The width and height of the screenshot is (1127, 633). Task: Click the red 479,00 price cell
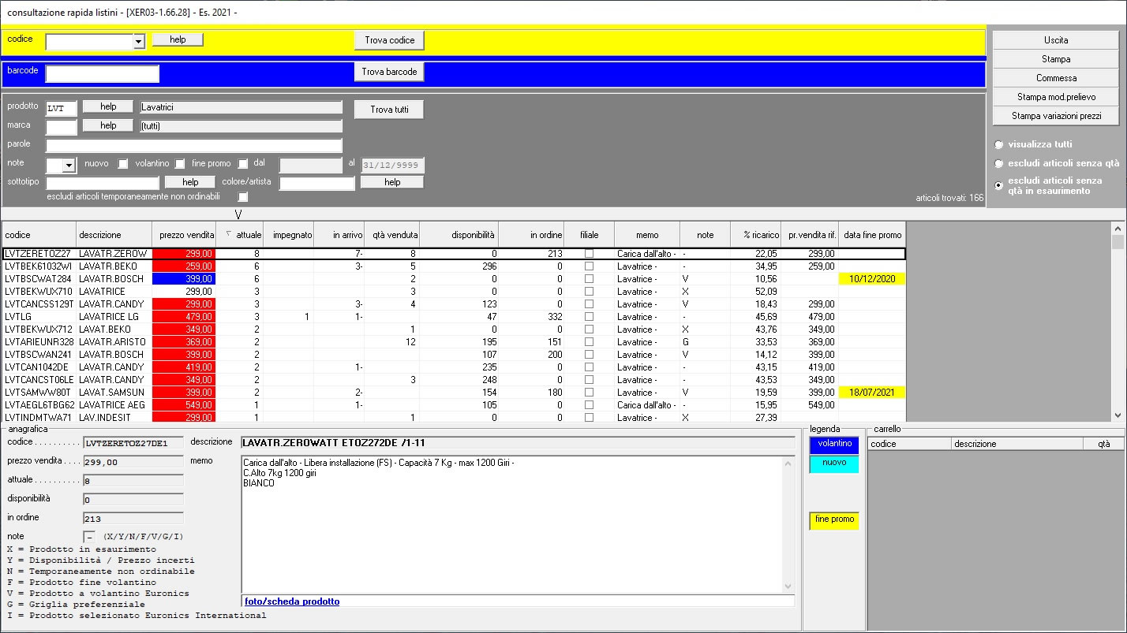[x=184, y=317]
